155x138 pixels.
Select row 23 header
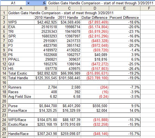point(4,115)
